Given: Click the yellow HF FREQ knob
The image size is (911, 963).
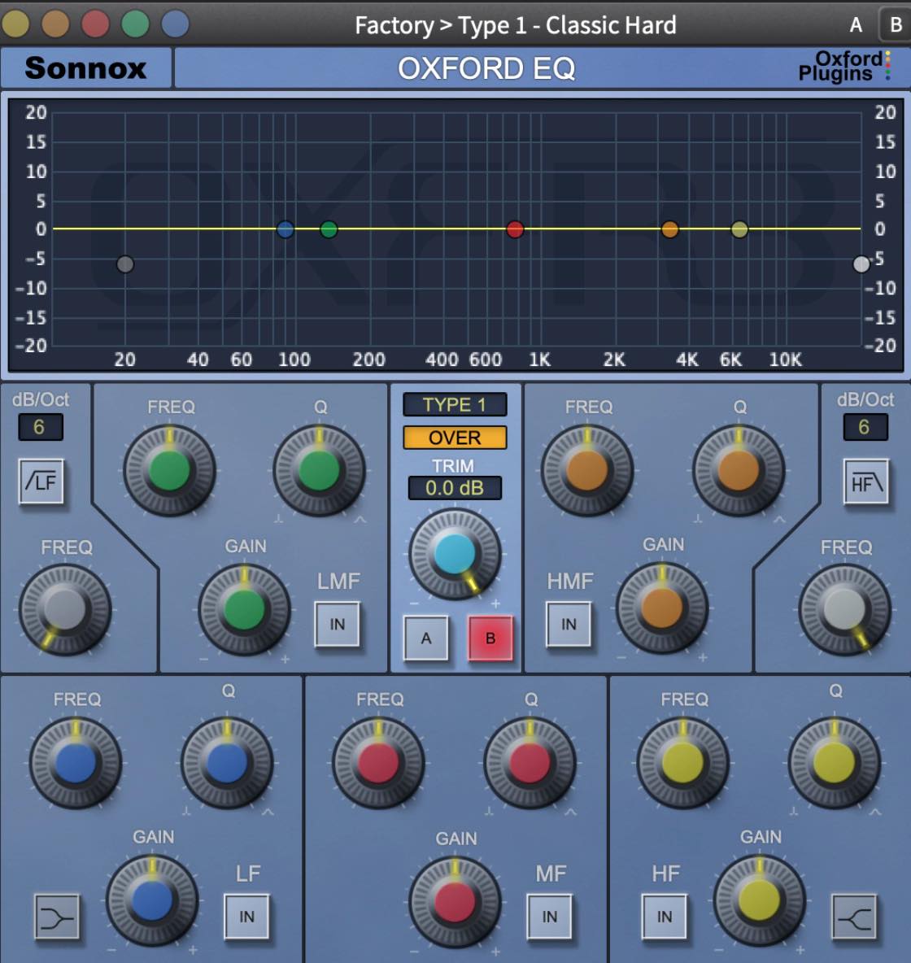Looking at the screenshot, I should 682,763.
